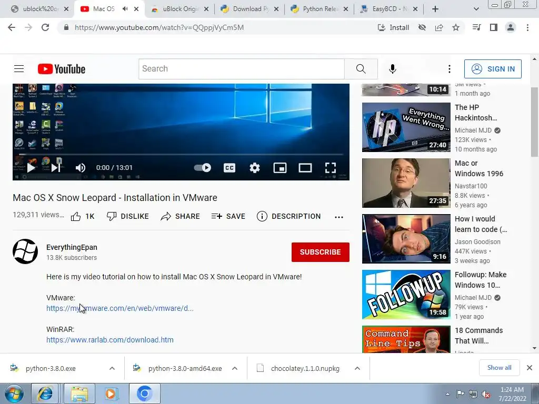Open the video DESCRIPTION

click(x=289, y=216)
